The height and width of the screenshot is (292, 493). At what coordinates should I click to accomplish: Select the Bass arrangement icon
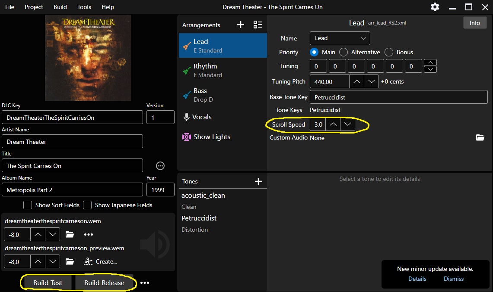[187, 95]
